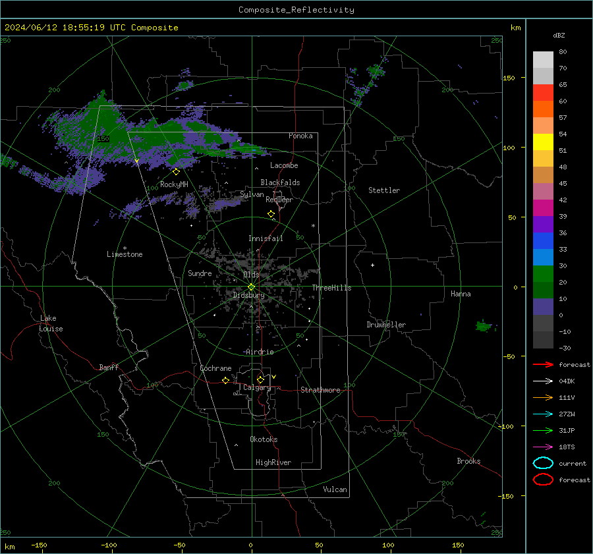Click the ThreeHills label
This screenshot has height=554, width=593.
point(331,288)
